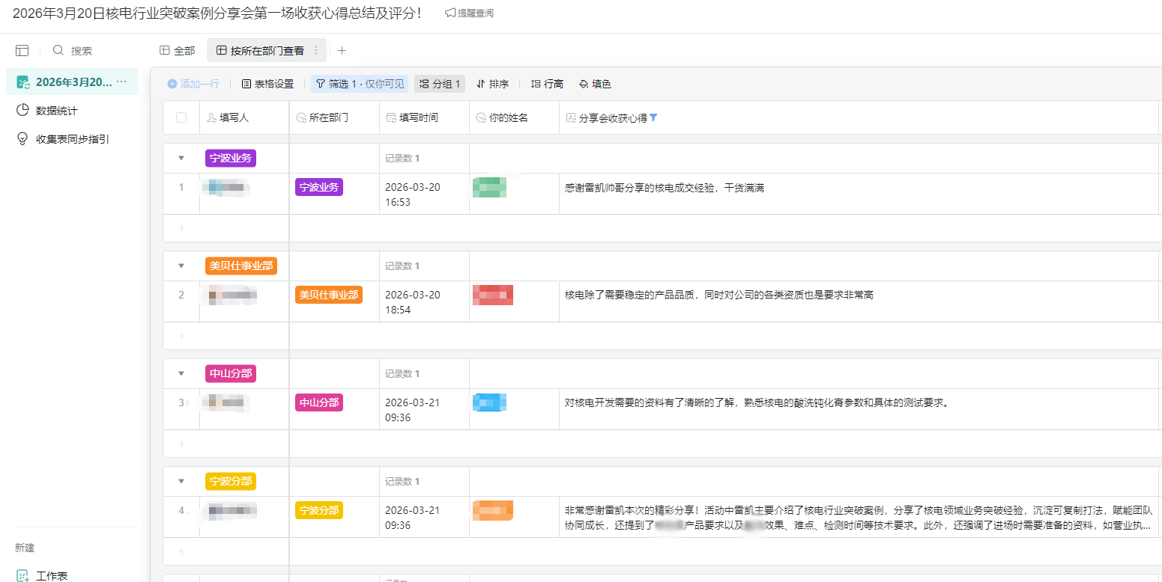The width and height of the screenshot is (1162, 582).
Task: Click 工作表 under 新建
Action: point(52,575)
